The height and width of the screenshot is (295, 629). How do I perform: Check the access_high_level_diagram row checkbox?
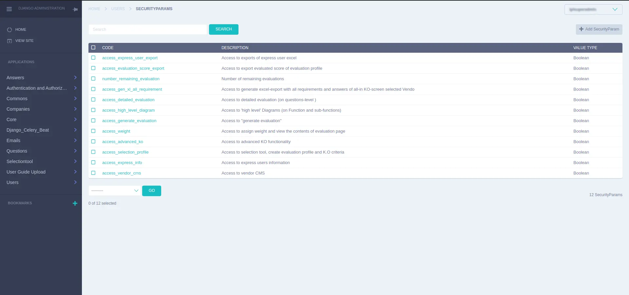(93, 110)
